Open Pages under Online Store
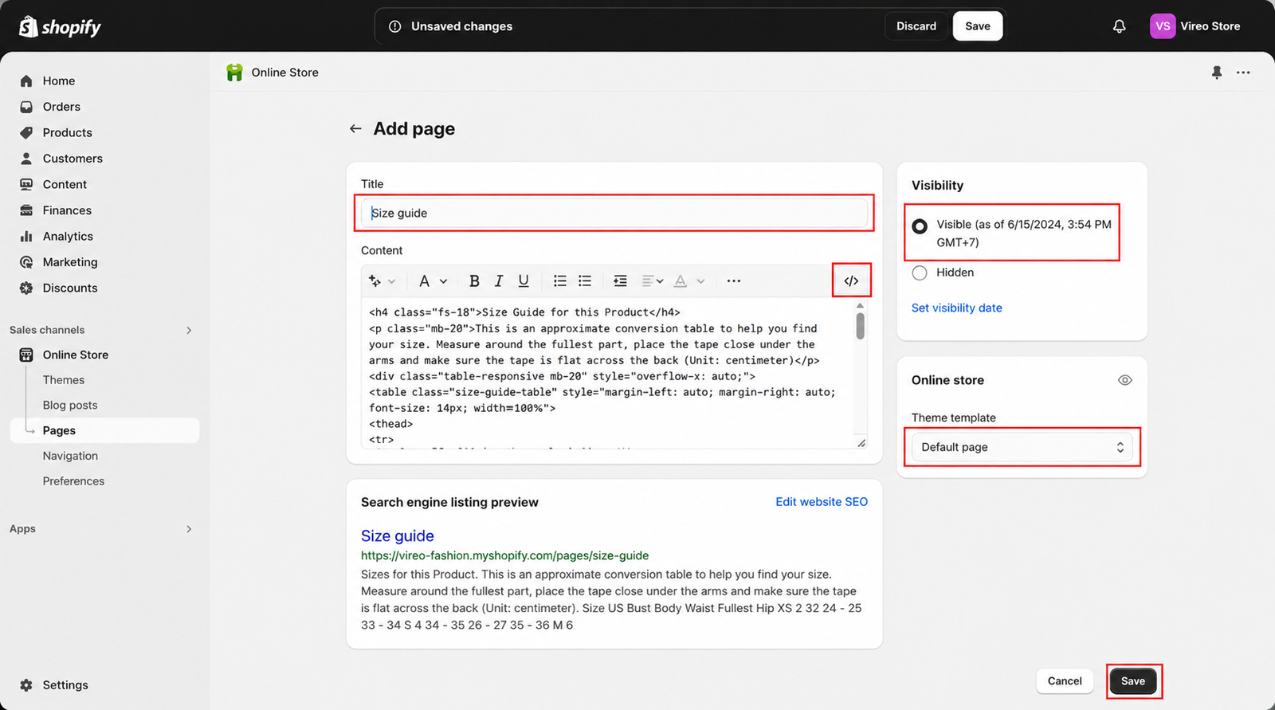 point(104,430)
